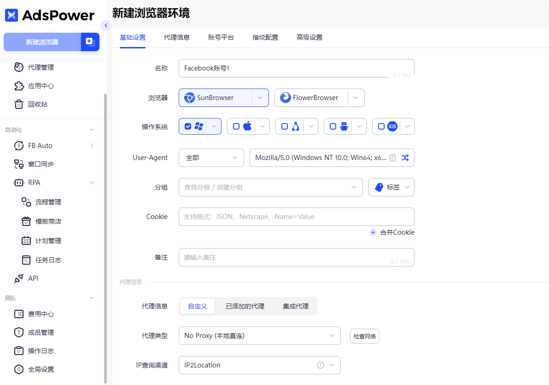The height and width of the screenshot is (385, 549).
Task: Select the 自定义 proxy option
Action: [198, 307]
